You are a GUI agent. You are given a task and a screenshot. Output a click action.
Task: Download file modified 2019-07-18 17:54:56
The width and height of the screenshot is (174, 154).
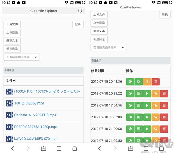[x=130, y=105]
